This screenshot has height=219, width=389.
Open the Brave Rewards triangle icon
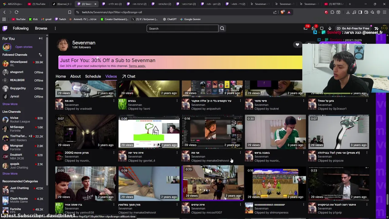pyautogui.click(x=289, y=12)
